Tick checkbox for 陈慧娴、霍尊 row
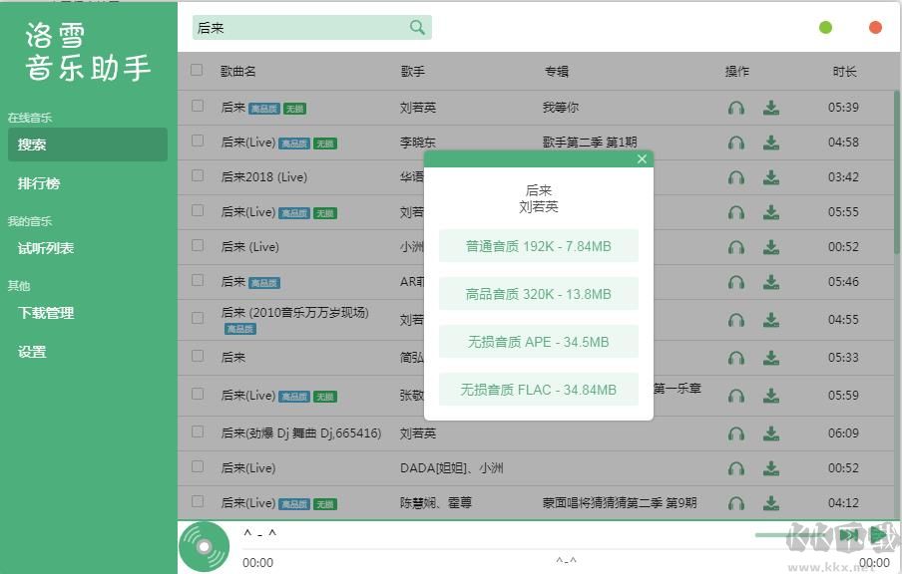 [198, 501]
